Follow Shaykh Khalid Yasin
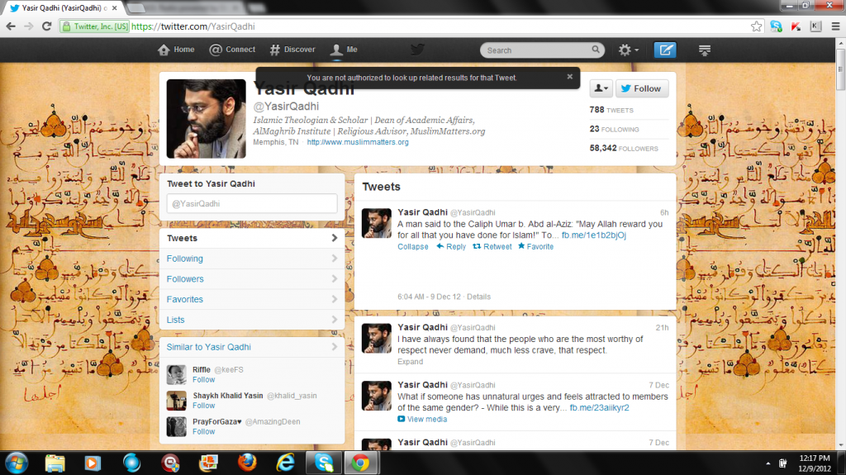This screenshot has width=846, height=475. click(203, 406)
